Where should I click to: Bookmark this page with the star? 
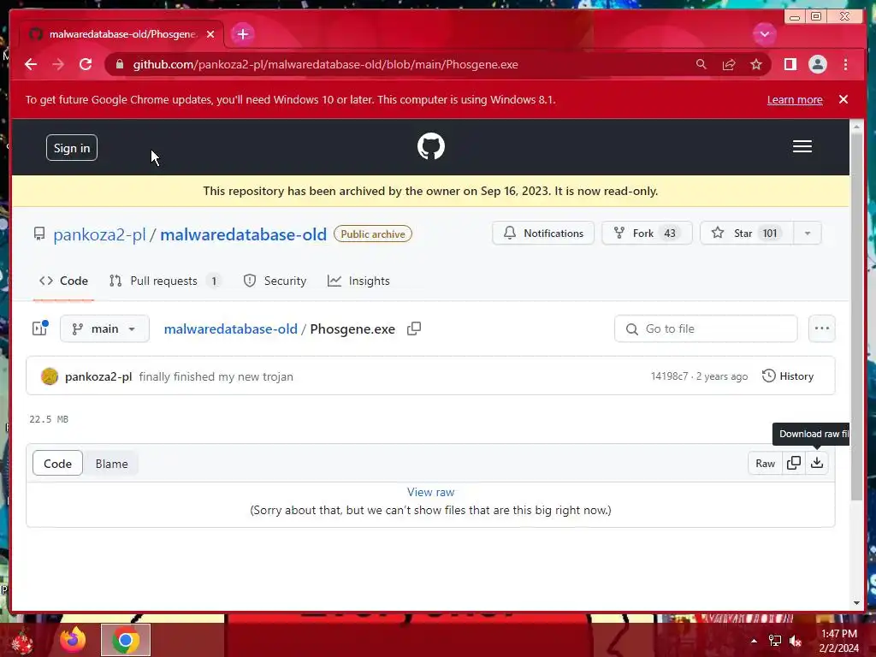pyautogui.click(x=756, y=64)
